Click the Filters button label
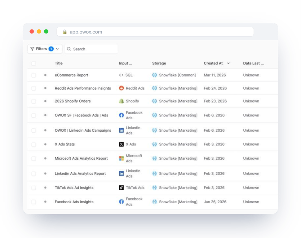The image size is (301, 238). [41, 49]
